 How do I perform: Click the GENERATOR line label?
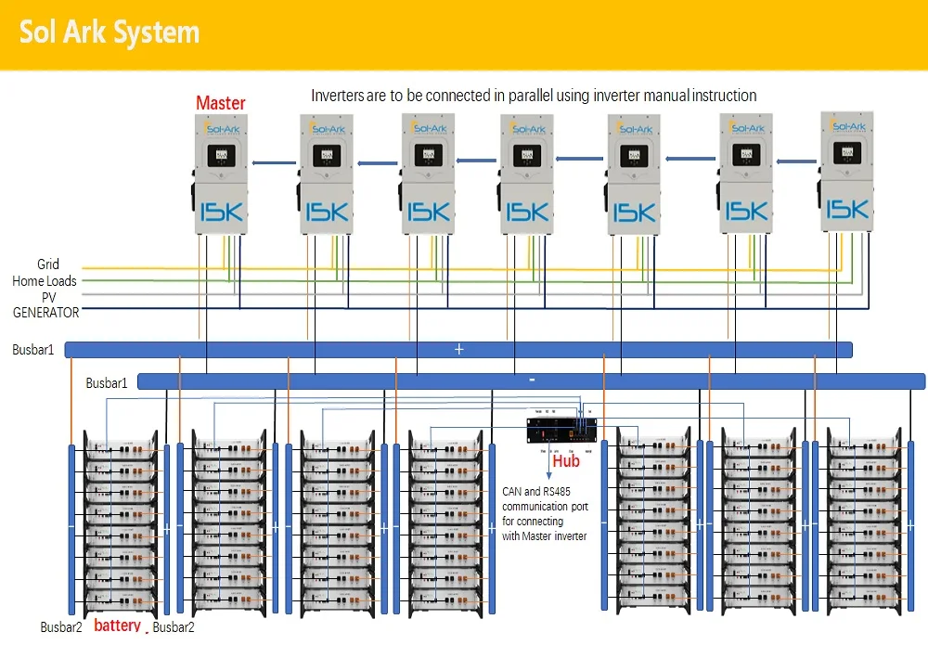pyautogui.click(x=45, y=313)
